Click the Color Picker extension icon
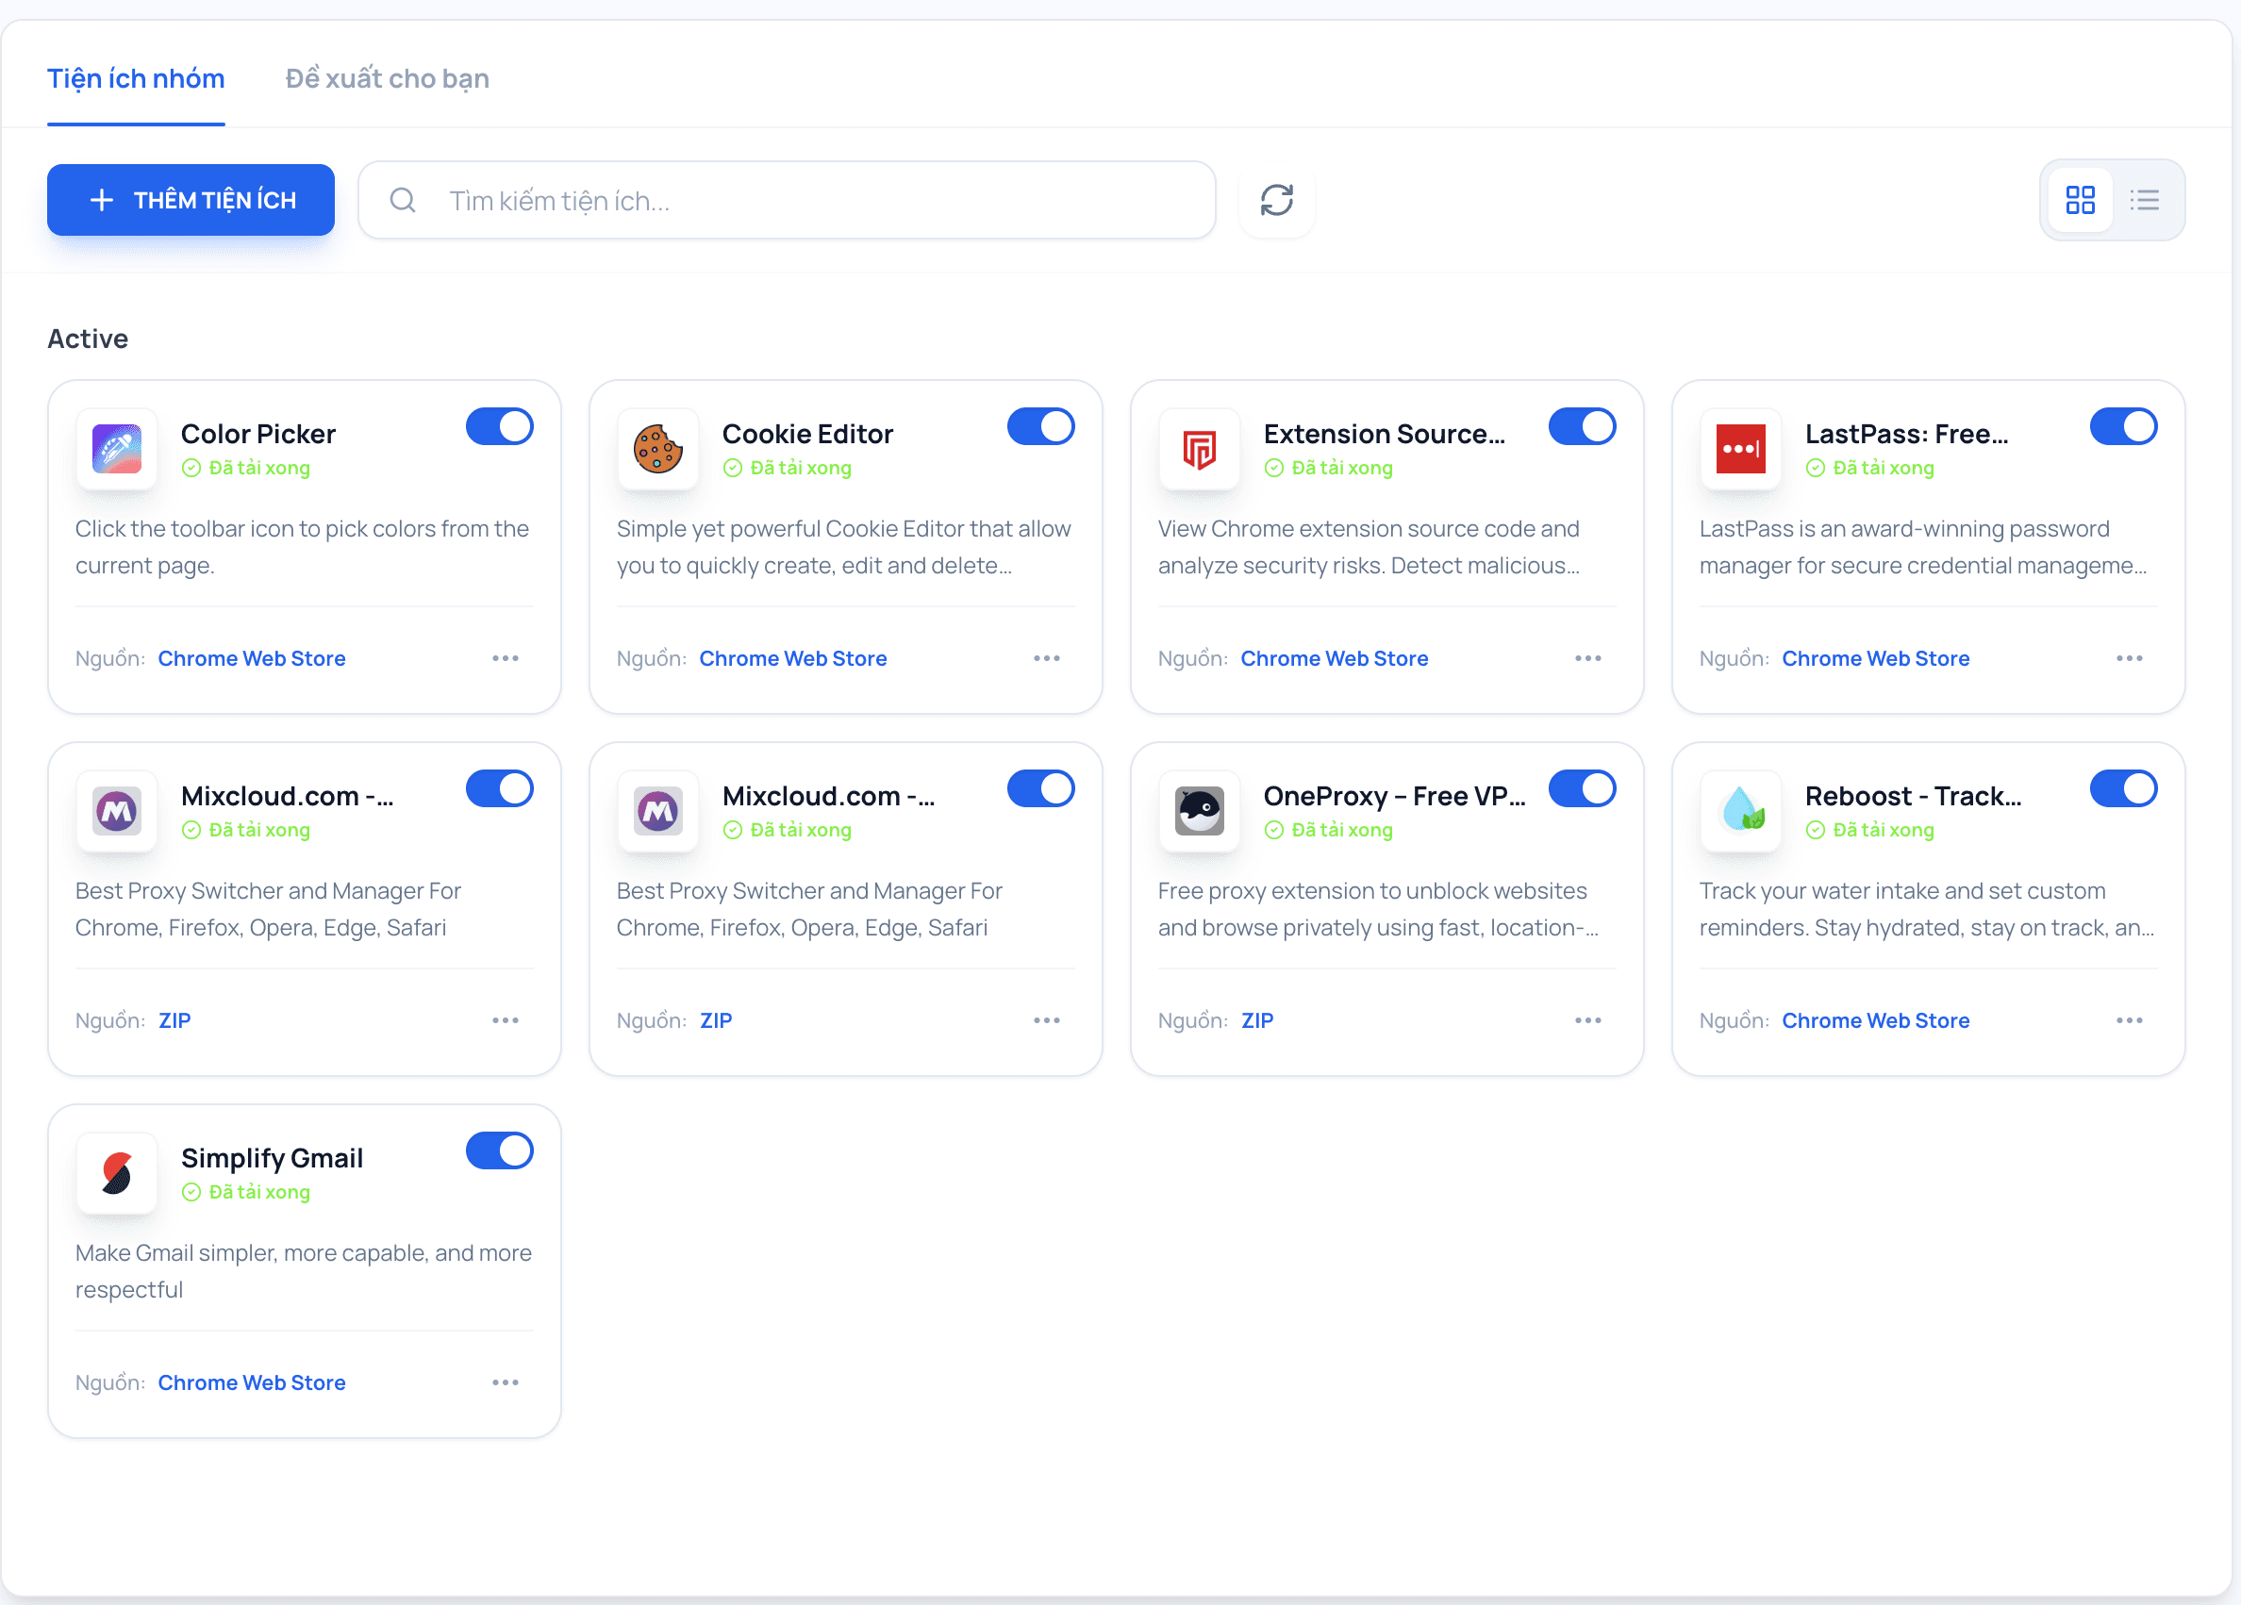This screenshot has width=2241, height=1605. 117,449
